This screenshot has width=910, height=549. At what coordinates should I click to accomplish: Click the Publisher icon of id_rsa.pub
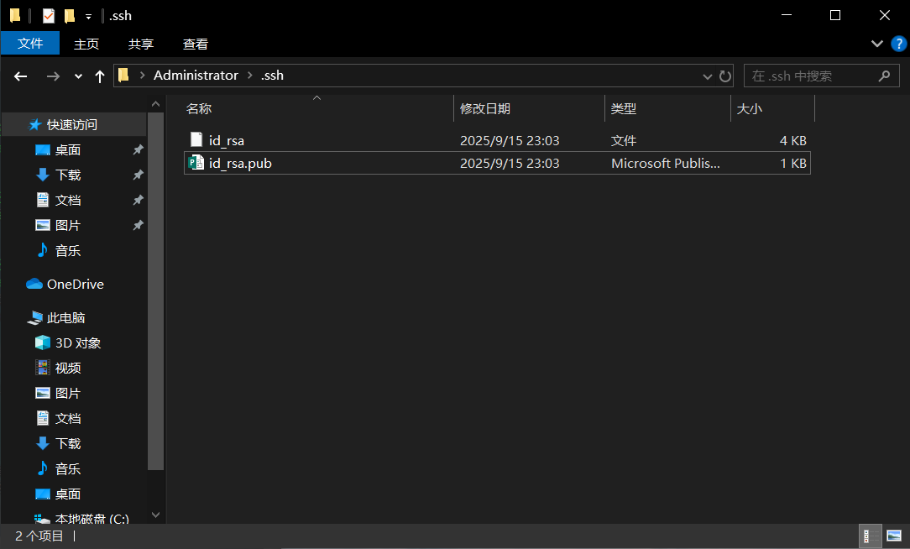click(x=196, y=163)
